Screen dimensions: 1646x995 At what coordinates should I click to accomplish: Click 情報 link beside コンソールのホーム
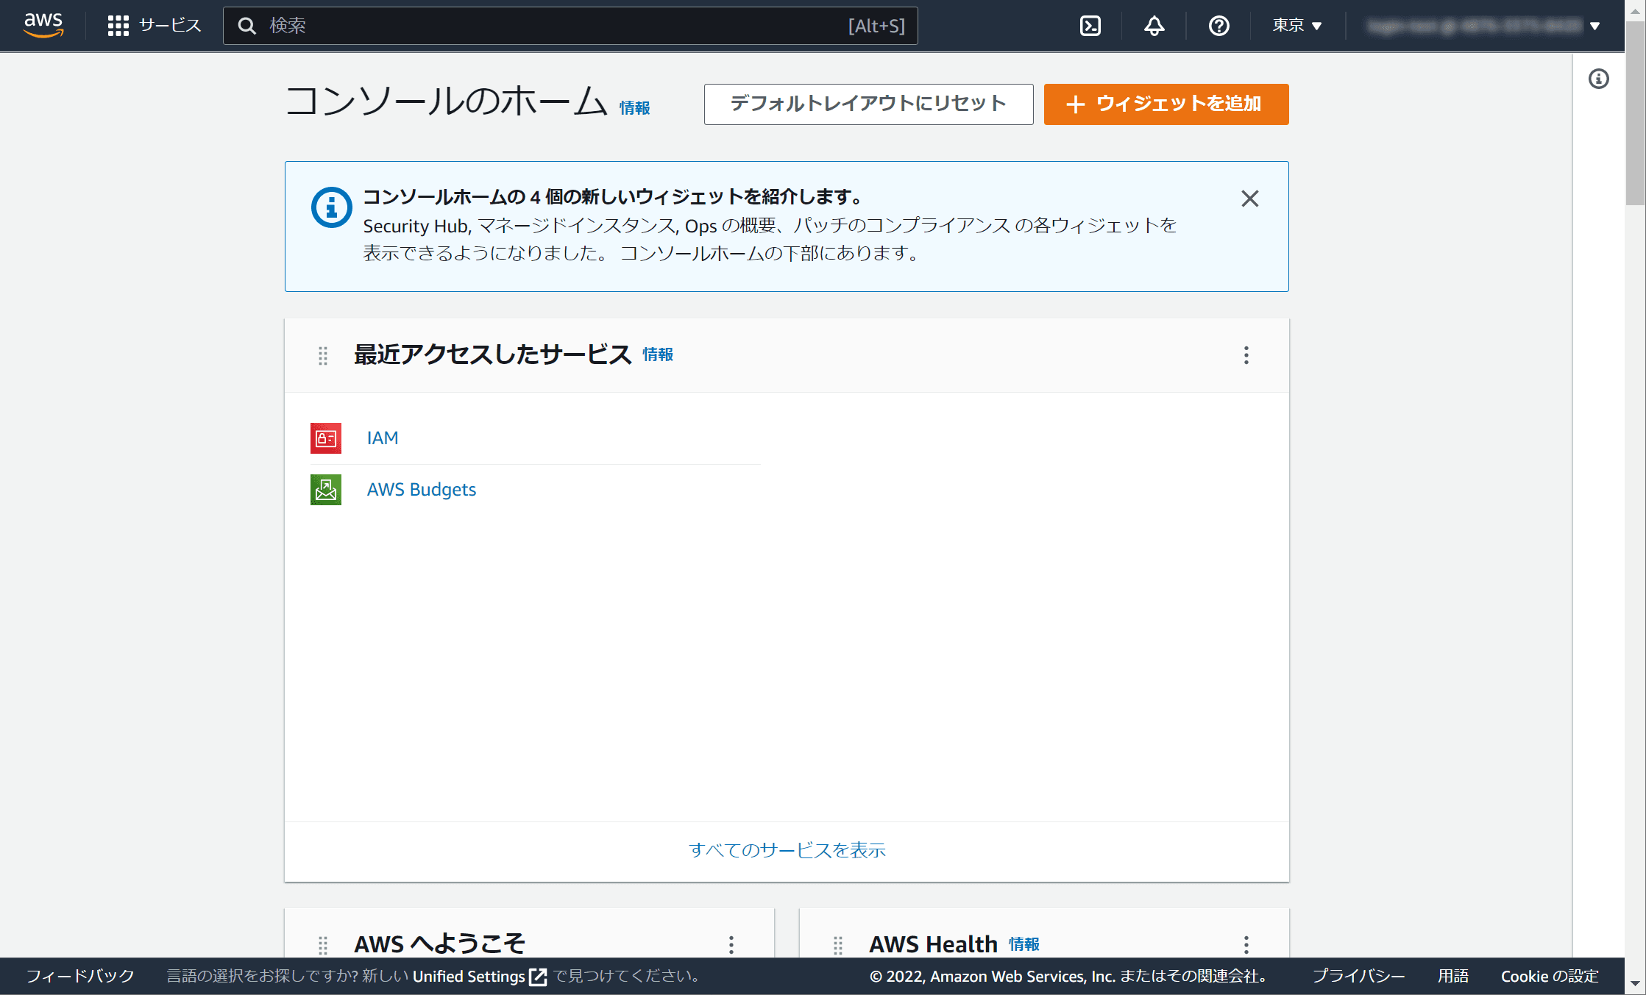[x=634, y=108]
